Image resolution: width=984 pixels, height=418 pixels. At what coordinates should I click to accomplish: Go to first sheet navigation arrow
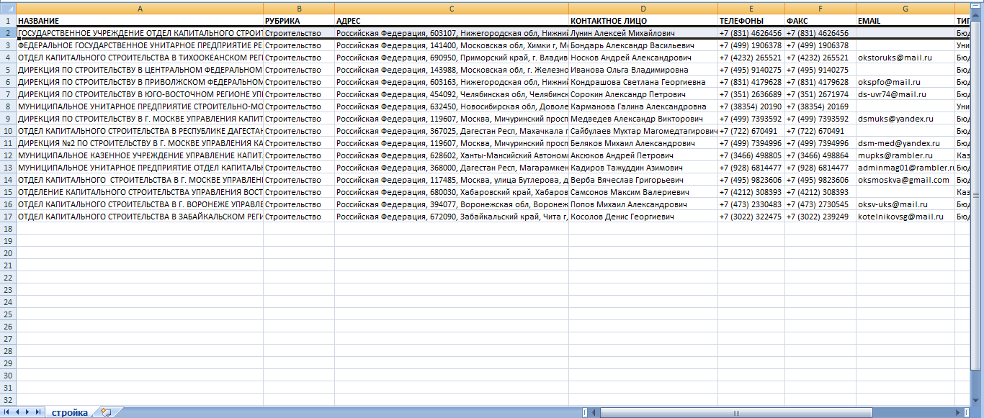[8, 412]
